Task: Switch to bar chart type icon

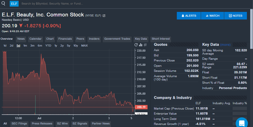Action: pos(141,45)
